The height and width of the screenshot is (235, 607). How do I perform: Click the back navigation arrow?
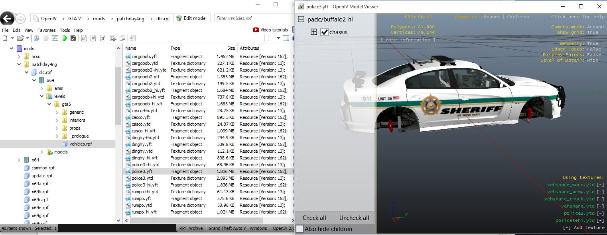(7, 18)
